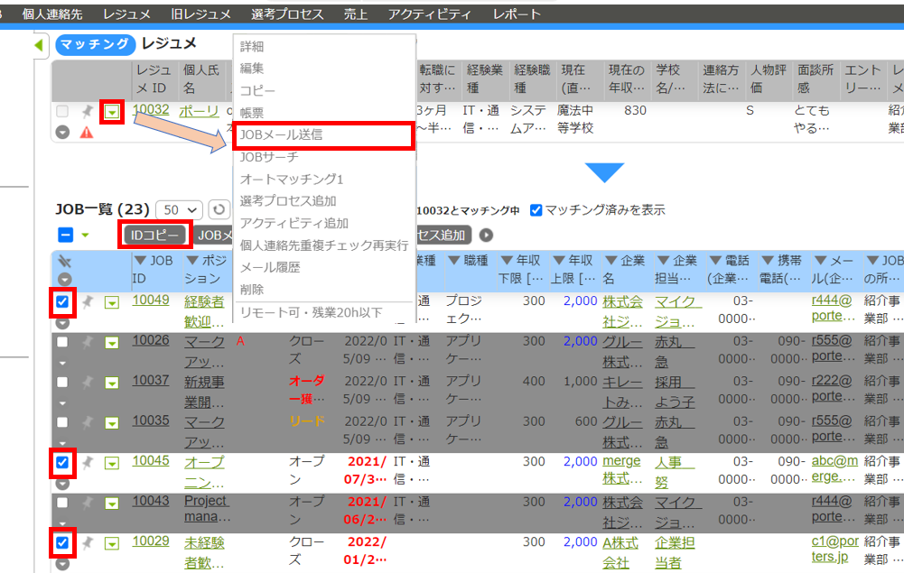Click the sort triangle on the 職種 column

coord(455,259)
